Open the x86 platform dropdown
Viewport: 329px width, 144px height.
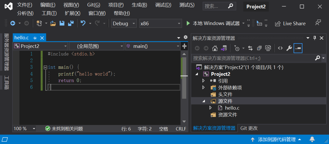(161, 23)
